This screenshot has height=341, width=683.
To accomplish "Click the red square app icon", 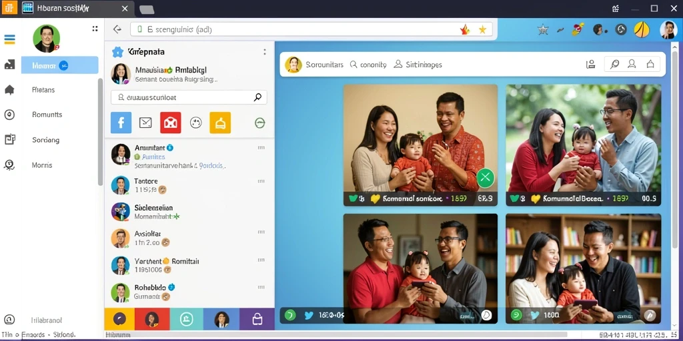I will [170, 123].
